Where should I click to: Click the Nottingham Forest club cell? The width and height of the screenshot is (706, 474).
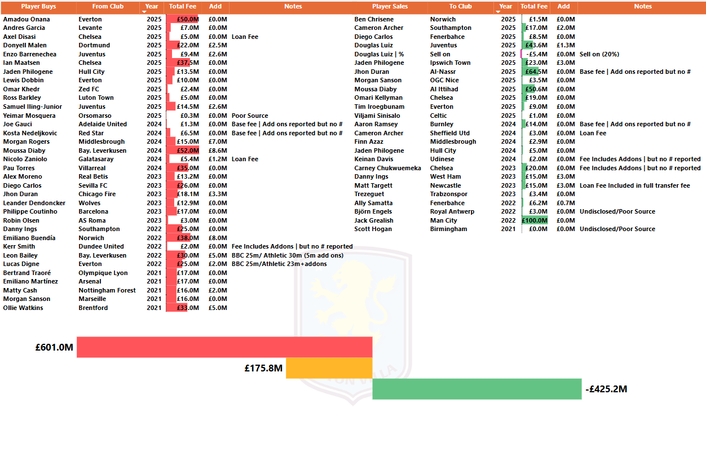[107, 290]
